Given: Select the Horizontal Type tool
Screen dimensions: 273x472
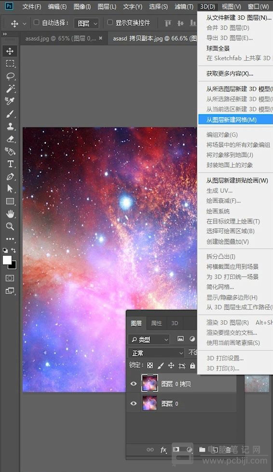Looking at the screenshot, I should click(10, 164).
